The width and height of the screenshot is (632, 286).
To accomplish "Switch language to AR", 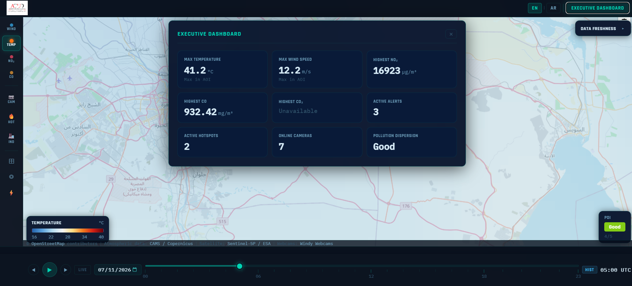I will click(x=553, y=8).
